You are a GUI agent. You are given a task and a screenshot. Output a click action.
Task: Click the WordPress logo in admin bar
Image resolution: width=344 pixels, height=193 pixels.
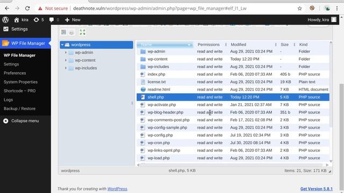[x=5, y=20]
